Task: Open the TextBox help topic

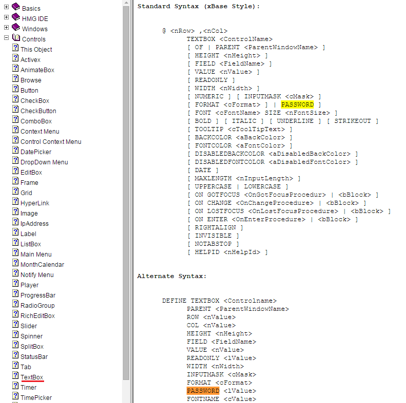Action: pos(32,377)
